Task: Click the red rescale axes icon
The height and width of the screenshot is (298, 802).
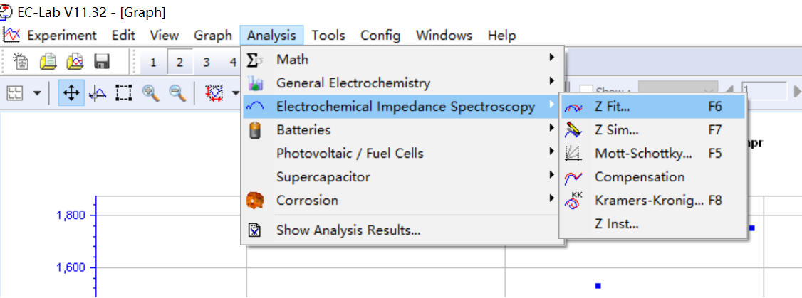Action: click(214, 93)
